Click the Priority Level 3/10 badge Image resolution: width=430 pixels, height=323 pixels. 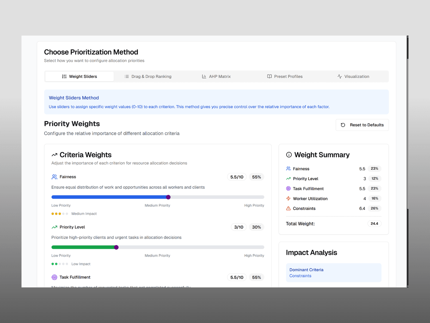[239, 227]
